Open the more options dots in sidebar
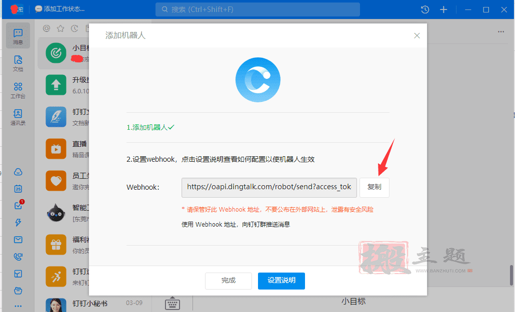 18,306
